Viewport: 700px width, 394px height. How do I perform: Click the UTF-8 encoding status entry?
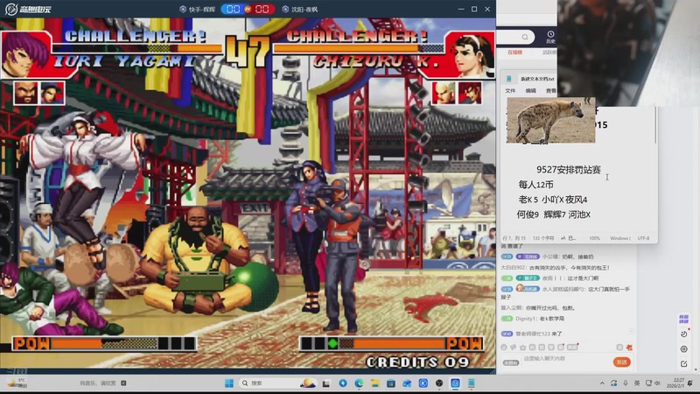tap(643, 238)
